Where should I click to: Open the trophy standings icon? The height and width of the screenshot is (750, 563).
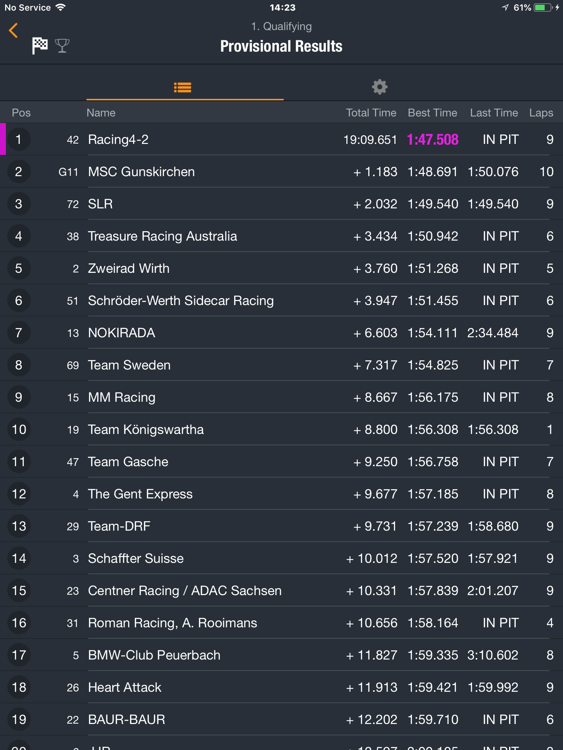(x=62, y=46)
